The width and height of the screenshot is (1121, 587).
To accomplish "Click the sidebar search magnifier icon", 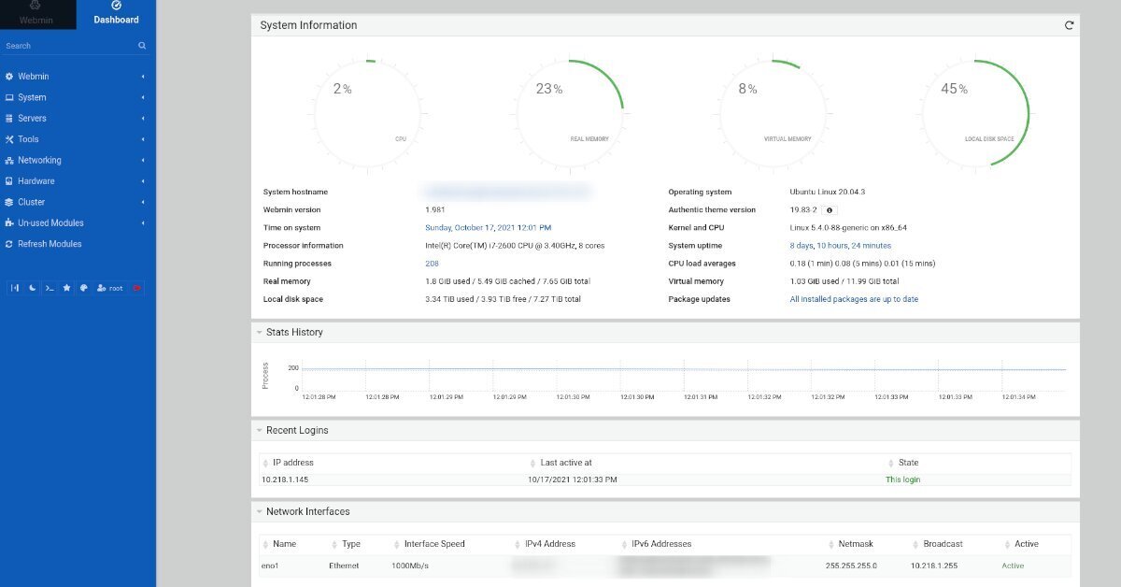I will [x=142, y=46].
